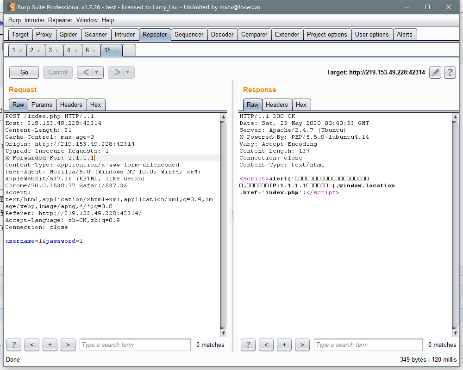Add new Repeater tab with ellipsis

click(129, 50)
